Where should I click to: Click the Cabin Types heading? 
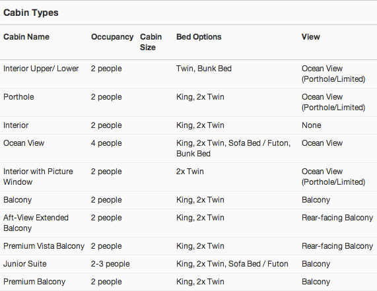(31, 13)
